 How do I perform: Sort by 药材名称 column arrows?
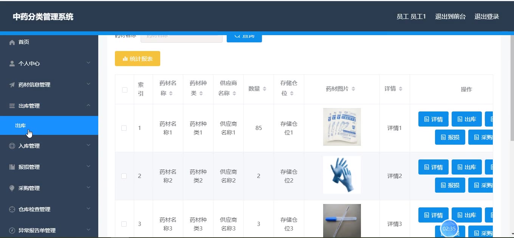coord(171,93)
